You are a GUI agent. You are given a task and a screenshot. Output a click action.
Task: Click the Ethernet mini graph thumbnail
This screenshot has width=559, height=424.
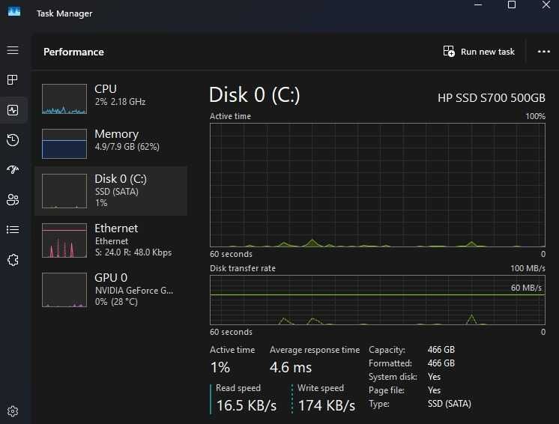click(64, 240)
